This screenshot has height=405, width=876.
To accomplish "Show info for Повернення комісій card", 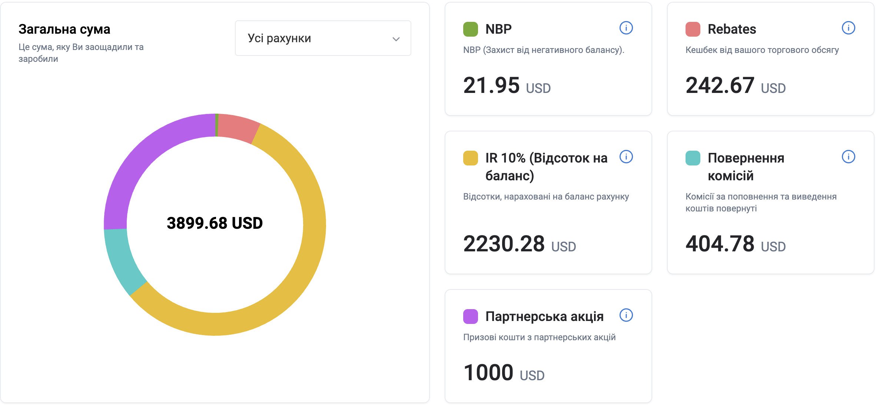I will tap(848, 157).
